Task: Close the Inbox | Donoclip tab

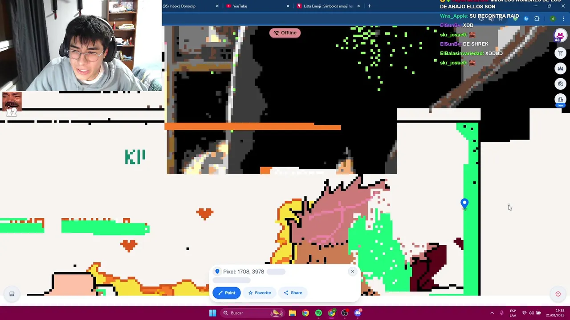Action: pyautogui.click(x=217, y=6)
